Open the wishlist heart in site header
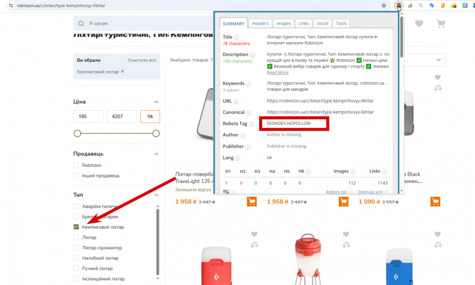Viewport: 475px width, 285px height. (x=419, y=23)
